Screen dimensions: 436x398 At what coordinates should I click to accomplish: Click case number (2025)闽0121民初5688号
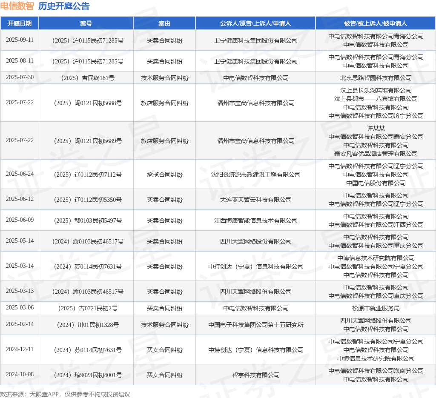(x=88, y=103)
